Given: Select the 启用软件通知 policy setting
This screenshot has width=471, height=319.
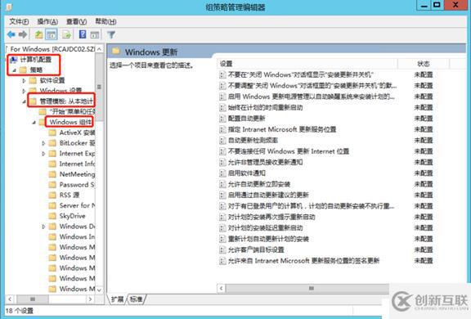Looking at the screenshot, I should click(247, 173).
